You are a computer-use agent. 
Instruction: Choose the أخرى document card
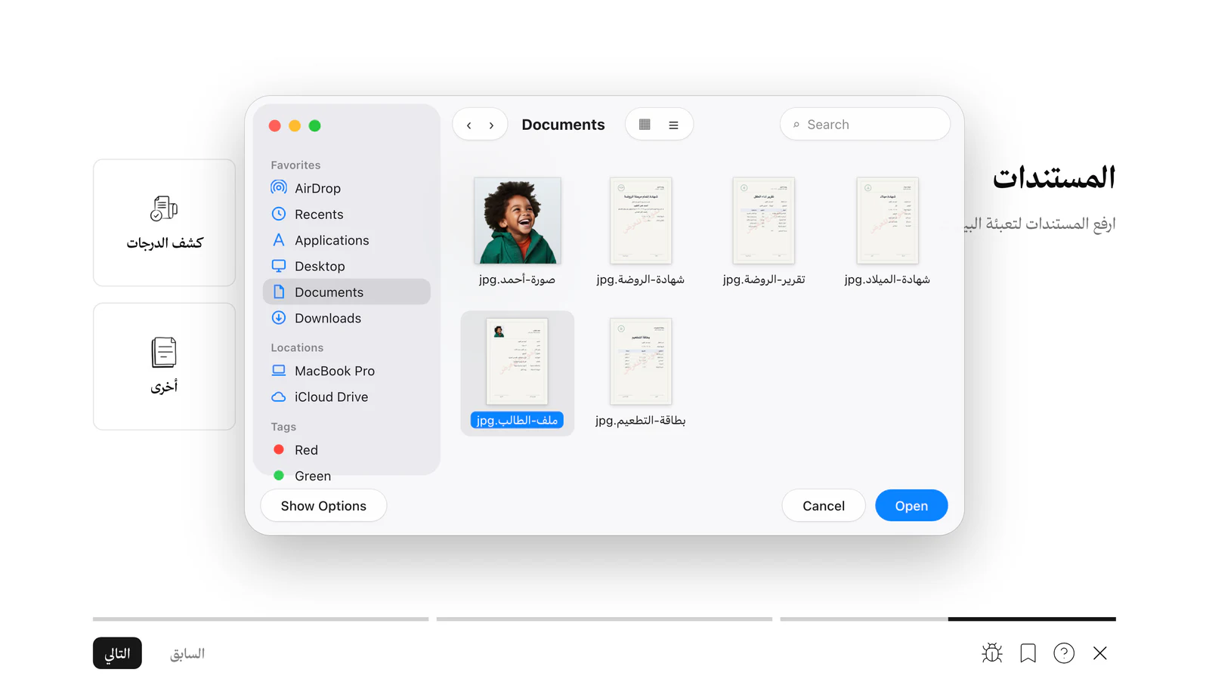coord(165,367)
